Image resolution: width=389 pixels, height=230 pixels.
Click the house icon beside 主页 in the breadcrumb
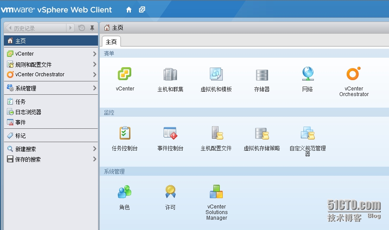[107, 28]
